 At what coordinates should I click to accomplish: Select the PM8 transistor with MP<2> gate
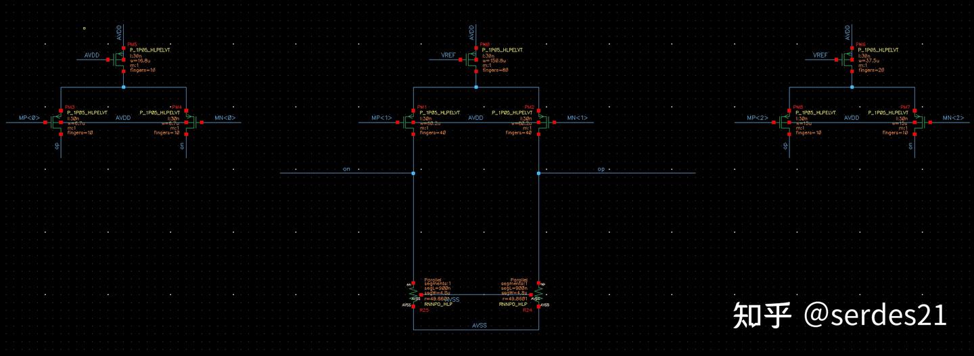click(x=785, y=121)
